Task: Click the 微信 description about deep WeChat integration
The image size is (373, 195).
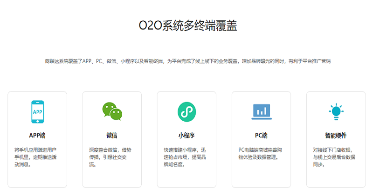Action: coord(112,157)
